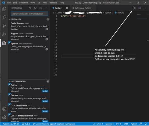Open the Accounts icon in activity bar
149x126 pixels.
click(x=4, y=109)
